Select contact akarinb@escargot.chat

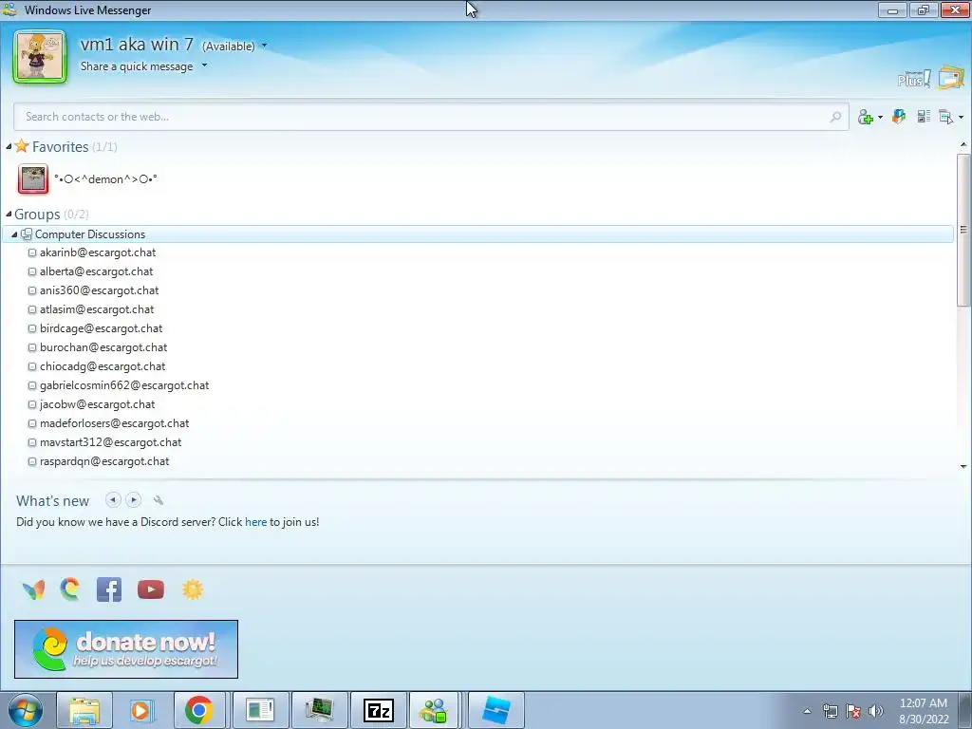(x=98, y=252)
